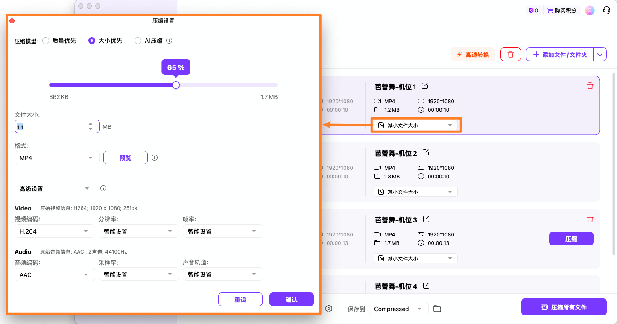
Task: Delete 芭蕾舞-机位3 with its trash icon
Action: 590,219
